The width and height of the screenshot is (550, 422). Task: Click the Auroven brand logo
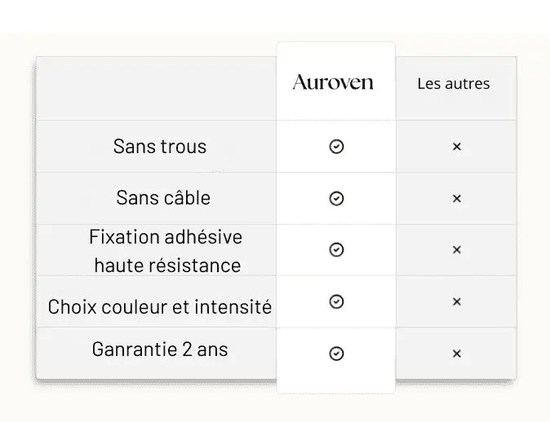tap(333, 82)
